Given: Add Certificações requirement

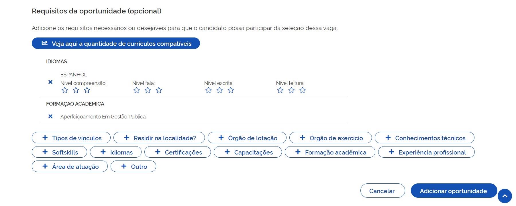Looking at the screenshot, I should point(178,152).
